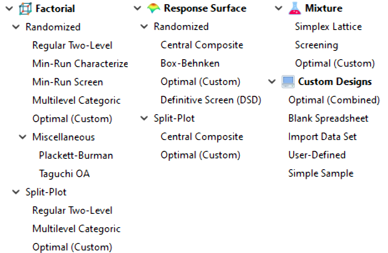Select Simplex Lattice mixture design
This screenshot has width=388, height=253.
click(x=328, y=27)
